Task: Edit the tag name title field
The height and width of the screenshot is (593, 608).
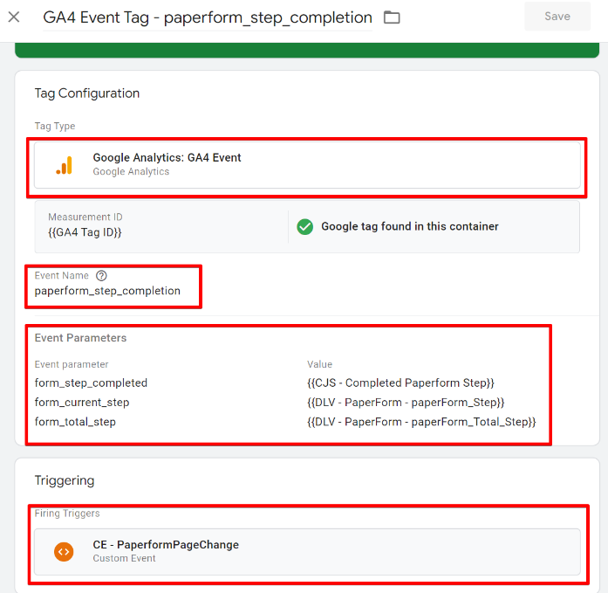Action: [208, 17]
